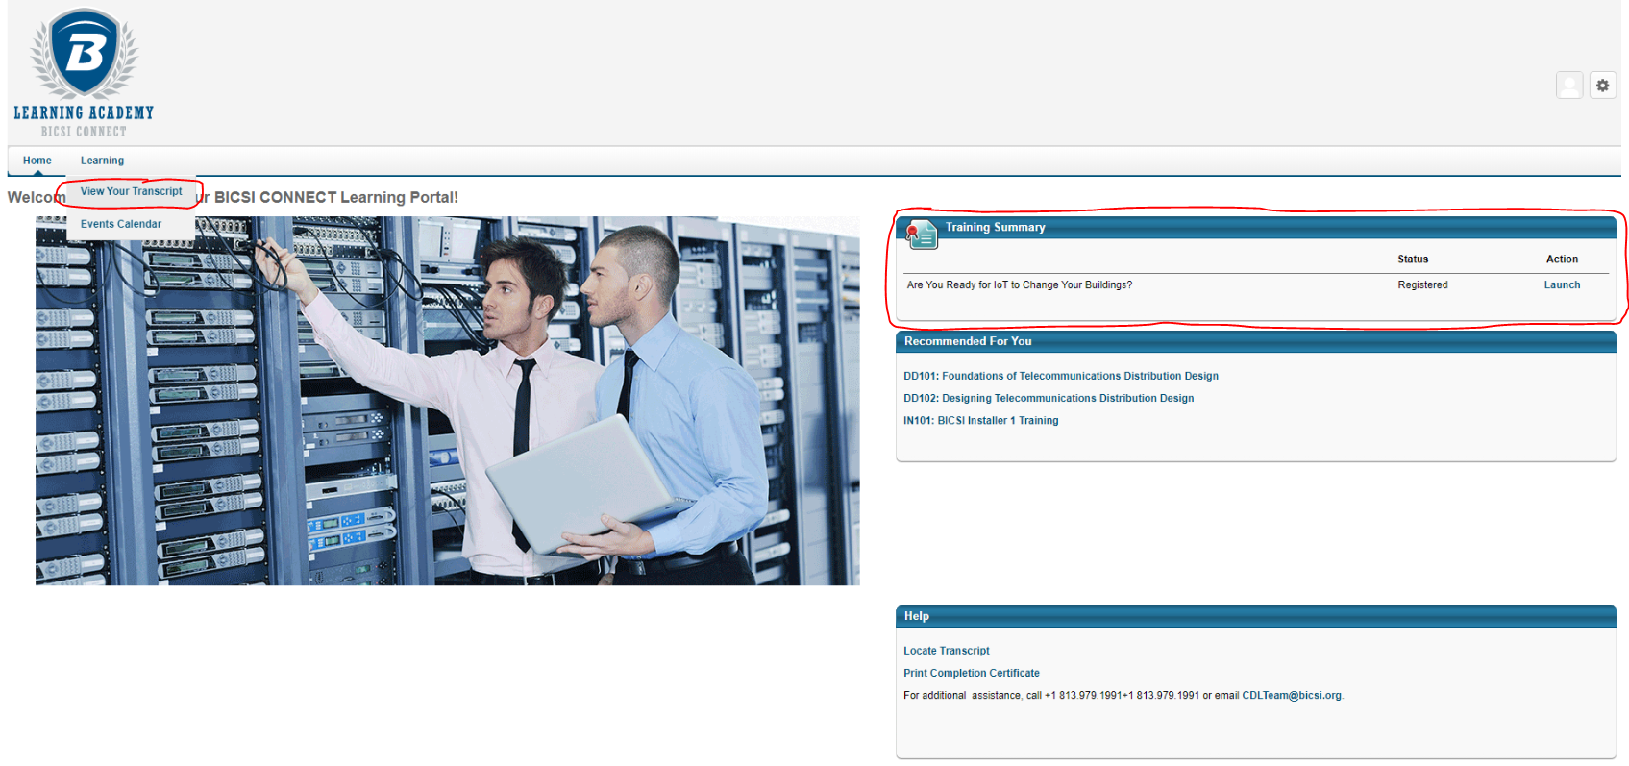Click the Recommended For You panel header
1629x766 pixels.
[1256, 341]
